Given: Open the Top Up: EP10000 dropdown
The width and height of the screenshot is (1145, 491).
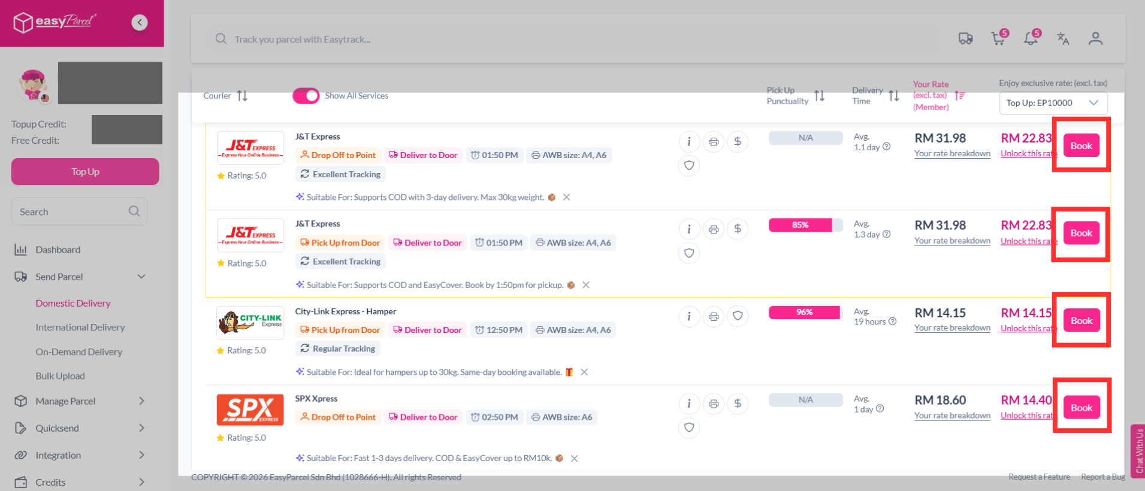Looking at the screenshot, I should [1053, 103].
